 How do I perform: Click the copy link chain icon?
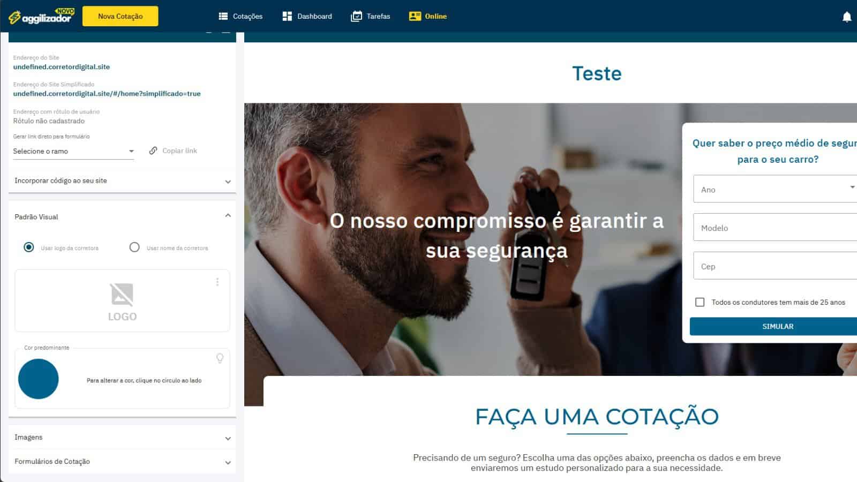click(153, 150)
